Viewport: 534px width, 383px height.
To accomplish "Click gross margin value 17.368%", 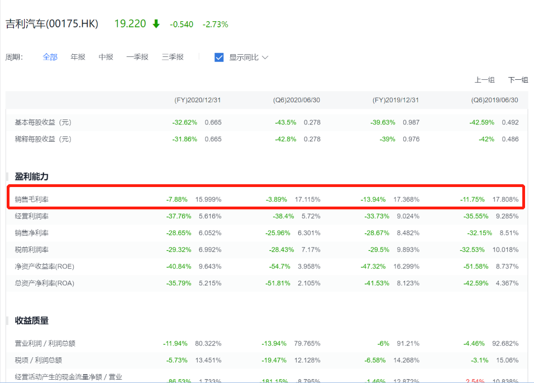I will (406, 199).
